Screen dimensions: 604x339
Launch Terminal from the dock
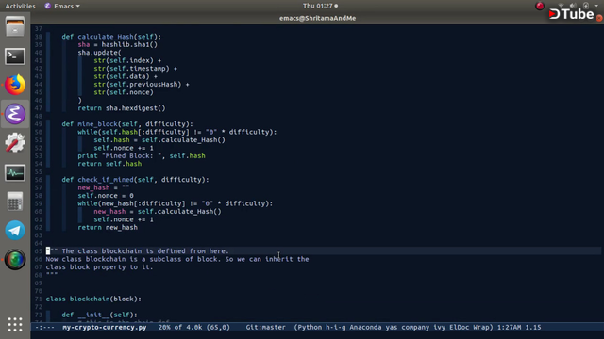click(x=15, y=56)
